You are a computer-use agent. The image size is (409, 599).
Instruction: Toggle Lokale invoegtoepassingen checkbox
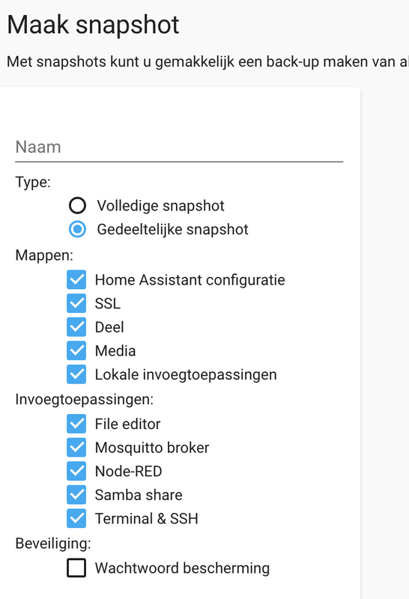point(76,374)
